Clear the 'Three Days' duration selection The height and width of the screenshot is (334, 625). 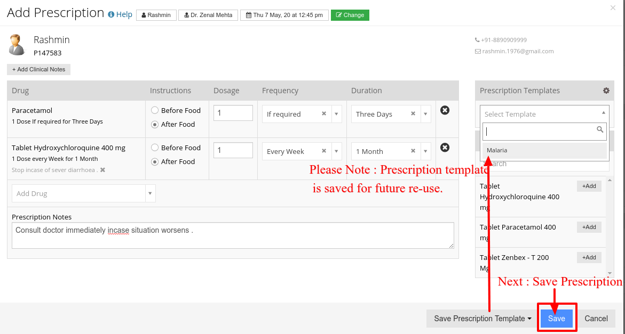pyautogui.click(x=413, y=113)
